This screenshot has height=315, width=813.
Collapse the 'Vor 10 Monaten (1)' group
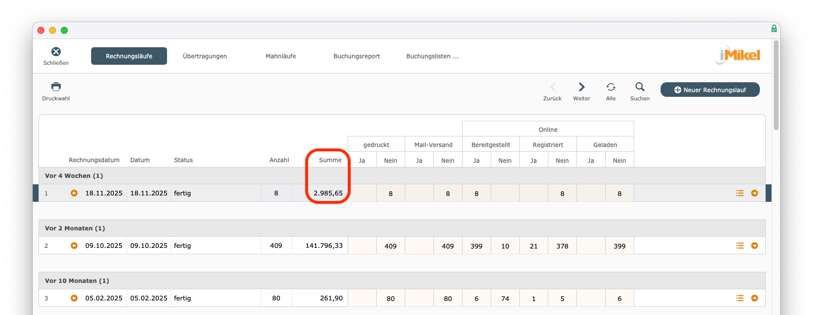(77, 281)
